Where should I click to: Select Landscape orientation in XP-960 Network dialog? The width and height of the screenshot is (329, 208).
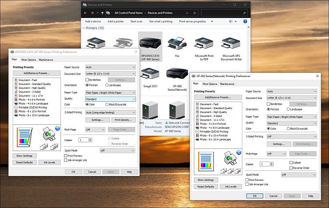point(288,109)
